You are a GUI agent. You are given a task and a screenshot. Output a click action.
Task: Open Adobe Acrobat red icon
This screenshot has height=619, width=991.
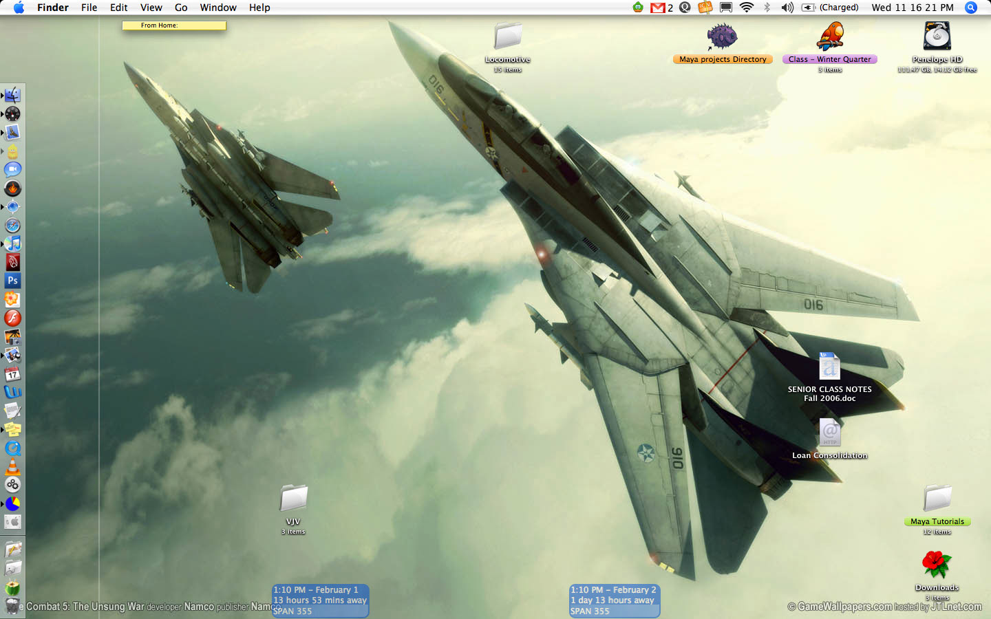pos(12,262)
